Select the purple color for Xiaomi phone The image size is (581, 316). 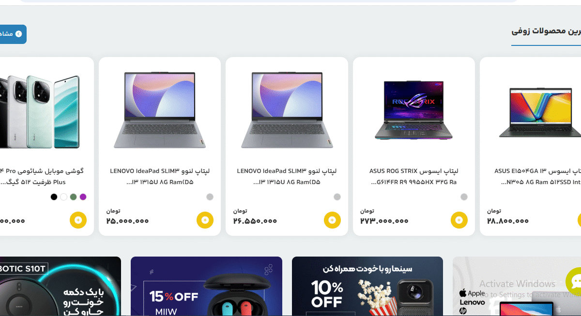[x=83, y=197]
